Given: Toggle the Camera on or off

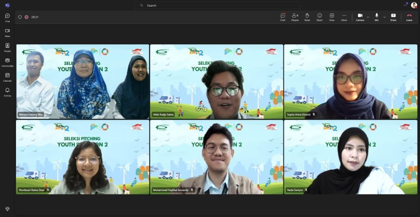Looking at the screenshot, I should 360,17.
